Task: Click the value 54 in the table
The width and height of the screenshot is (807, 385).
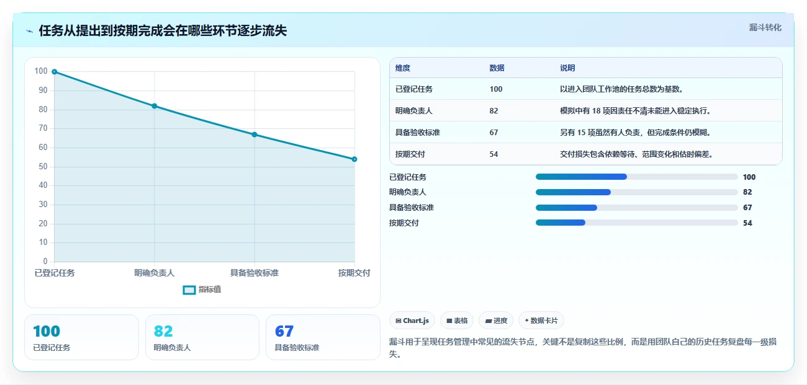Action: 494,154
